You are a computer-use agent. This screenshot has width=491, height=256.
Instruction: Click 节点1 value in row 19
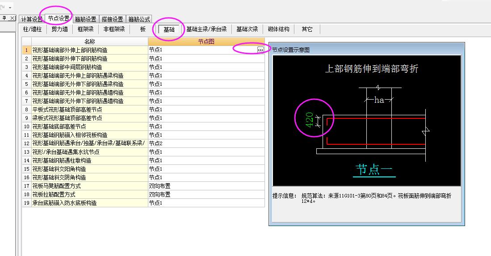pos(206,203)
